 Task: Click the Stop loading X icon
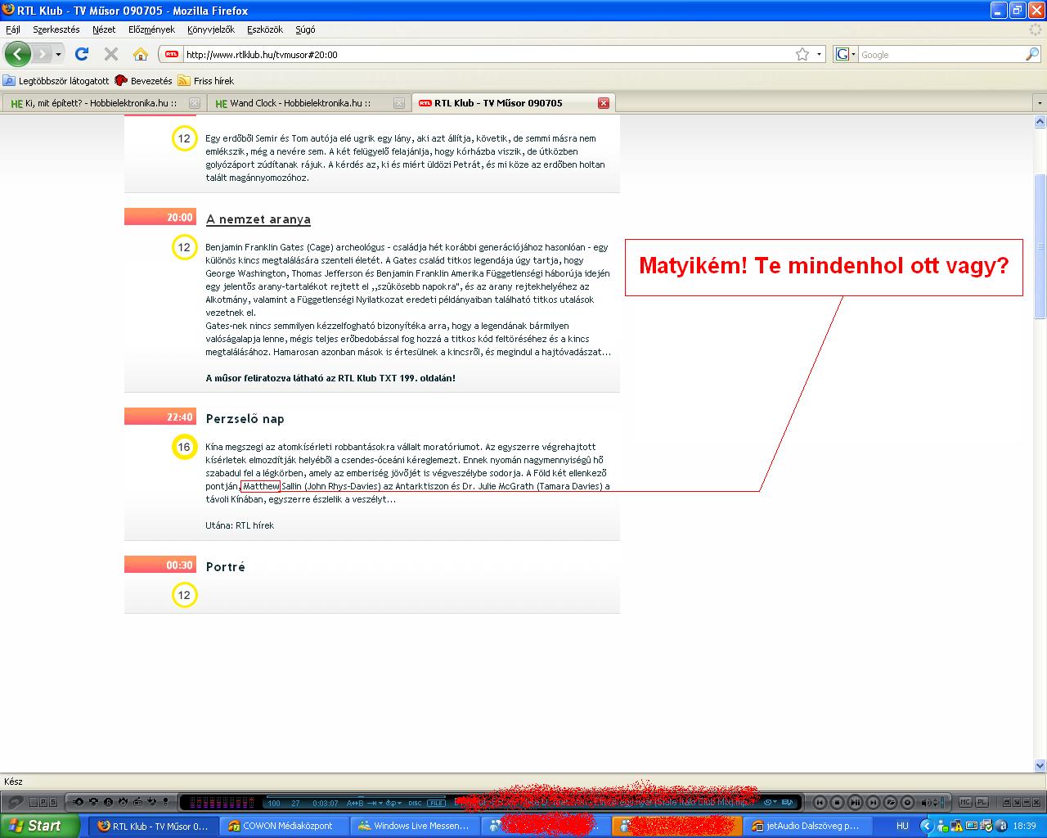(x=111, y=54)
